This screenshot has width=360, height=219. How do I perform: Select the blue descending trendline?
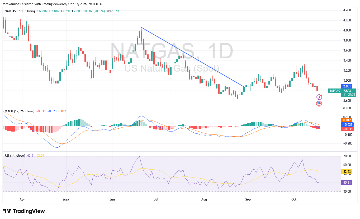pyautogui.click(x=193, y=57)
